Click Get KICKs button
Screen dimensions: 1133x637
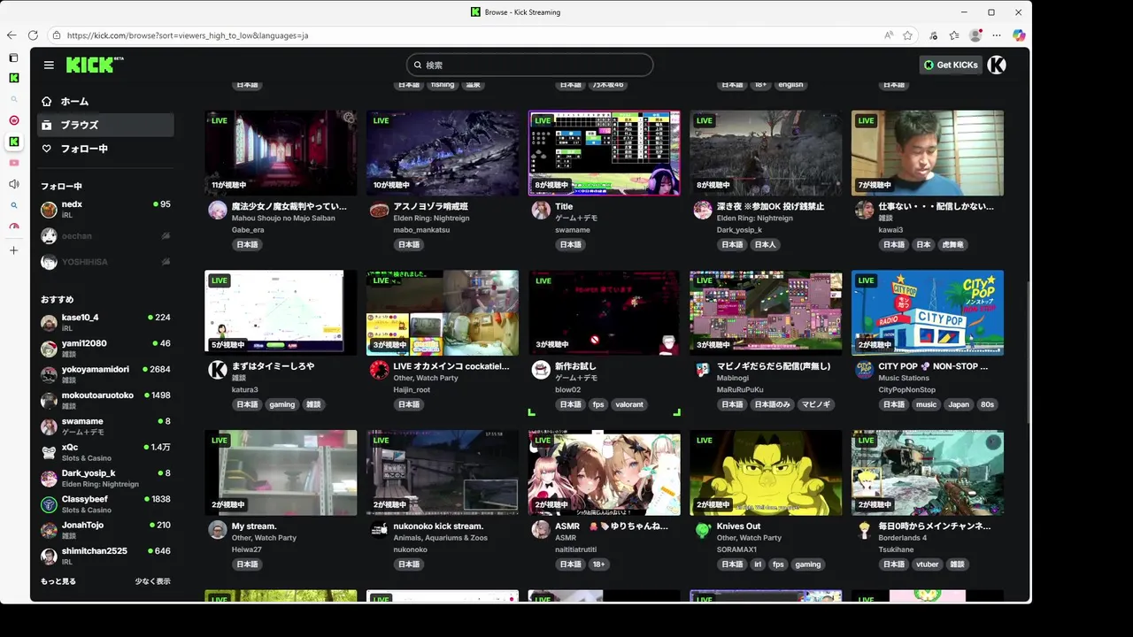(951, 65)
